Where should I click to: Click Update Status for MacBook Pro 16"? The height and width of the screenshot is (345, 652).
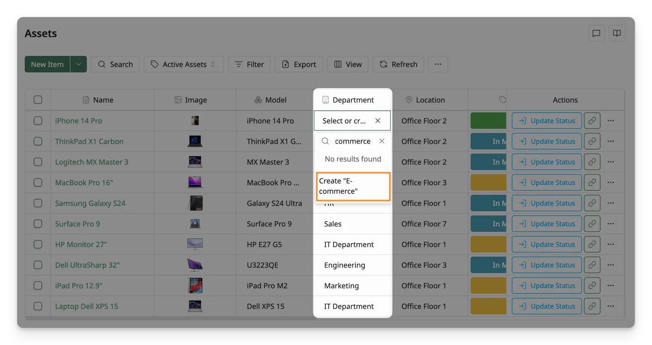(x=547, y=182)
